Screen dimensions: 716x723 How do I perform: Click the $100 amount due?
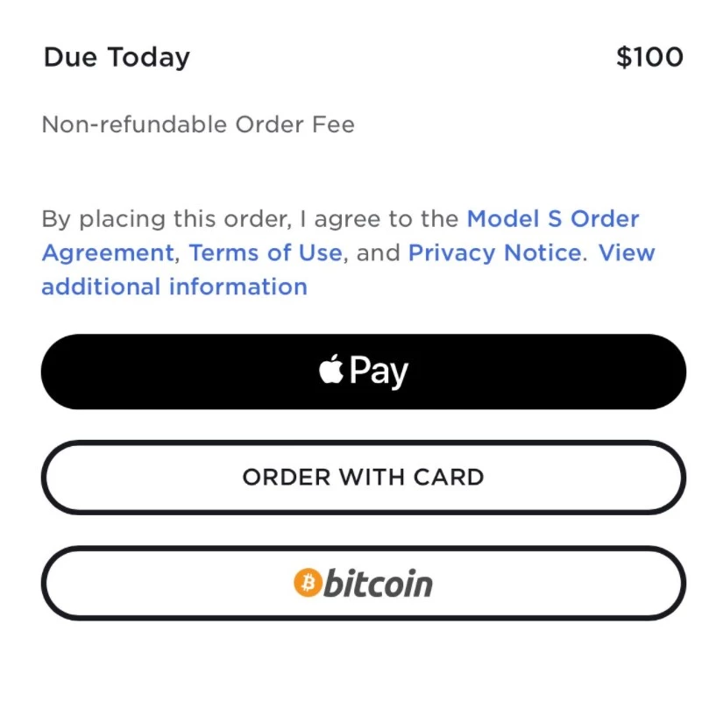click(649, 58)
